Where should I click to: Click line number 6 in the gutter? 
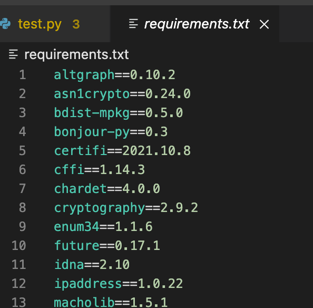pos(23,170)
